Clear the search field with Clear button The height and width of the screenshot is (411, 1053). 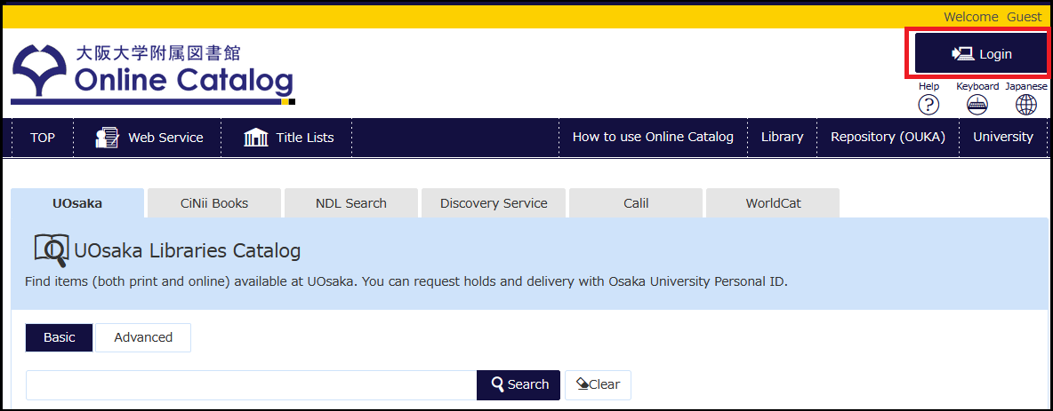(x=598, y=385)
